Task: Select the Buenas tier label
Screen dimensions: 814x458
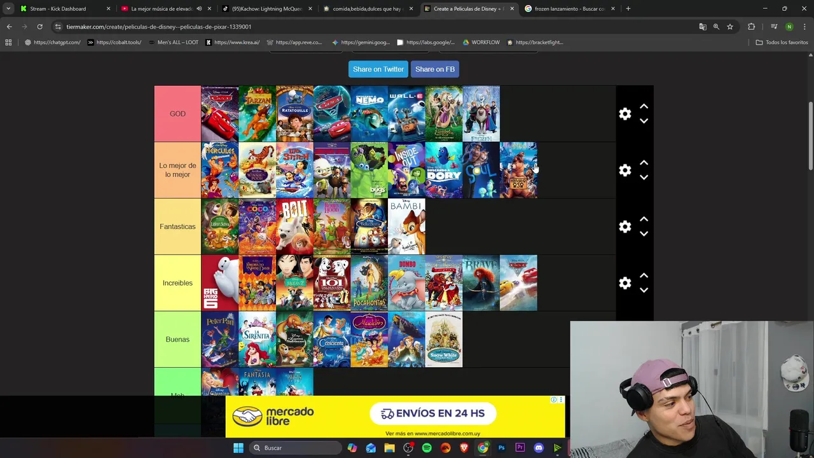Action: (177, 339)
